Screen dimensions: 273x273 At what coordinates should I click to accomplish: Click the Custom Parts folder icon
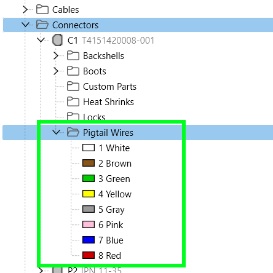pos(73,87)
